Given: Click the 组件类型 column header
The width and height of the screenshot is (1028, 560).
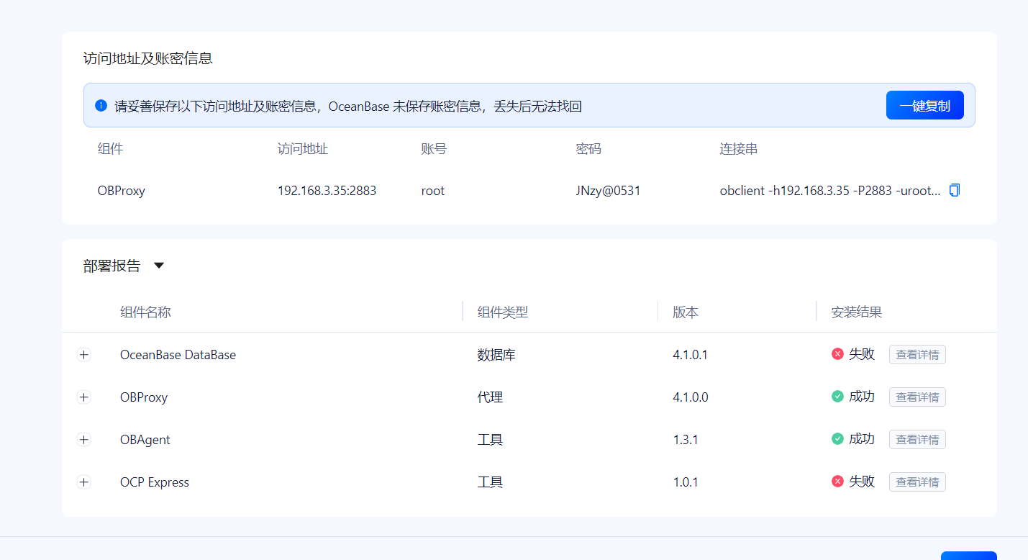Looking at the screenshot, I should 503,312.
